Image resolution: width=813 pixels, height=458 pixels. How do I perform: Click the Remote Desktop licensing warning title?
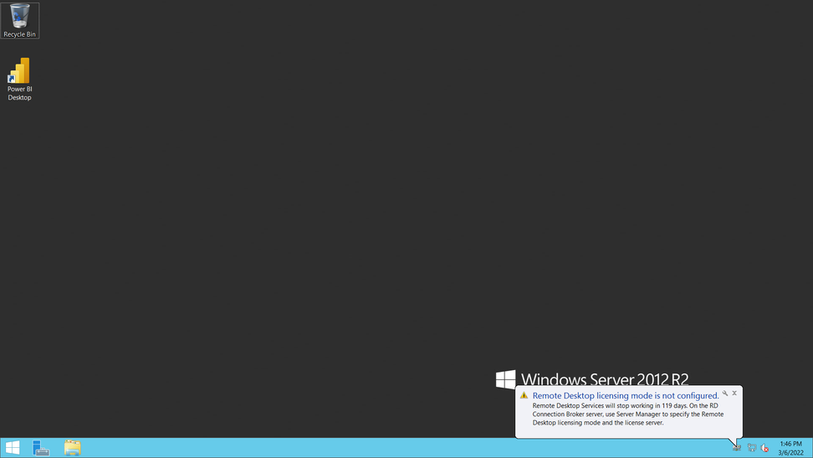tap(626, 396)
